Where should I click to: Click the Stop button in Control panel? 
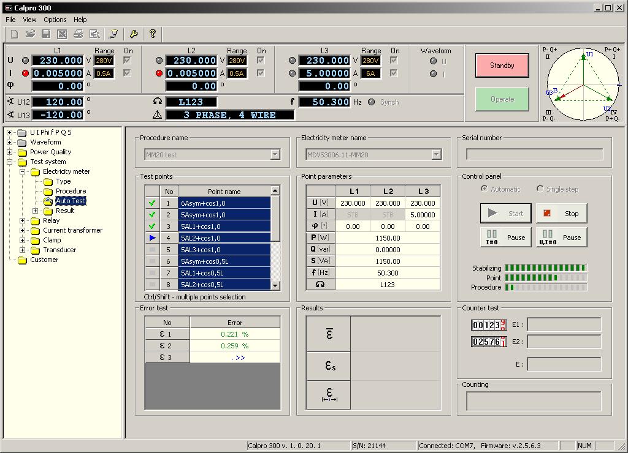coord(562,214)
